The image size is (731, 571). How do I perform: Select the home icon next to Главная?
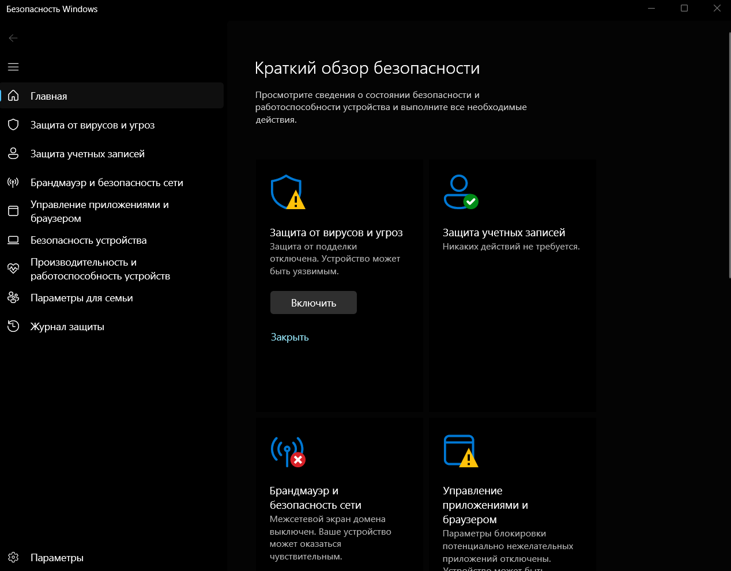(13, 96)
